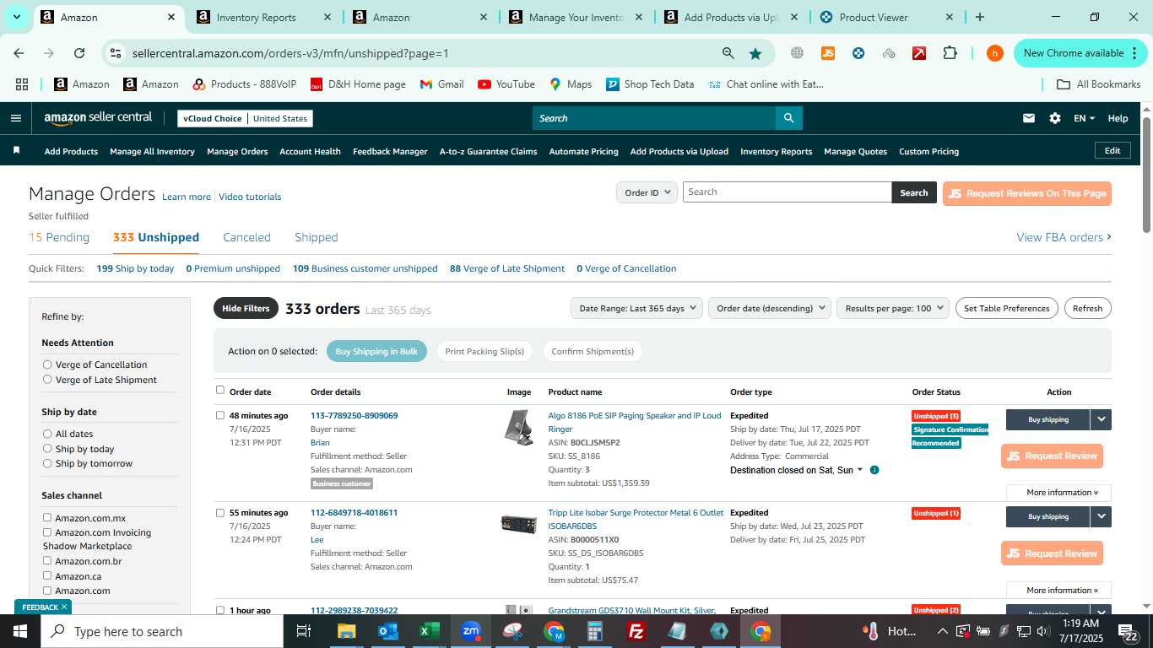
Task: Click Refresh orders button
Action: pyautogui.click(x=1087, y=308)
